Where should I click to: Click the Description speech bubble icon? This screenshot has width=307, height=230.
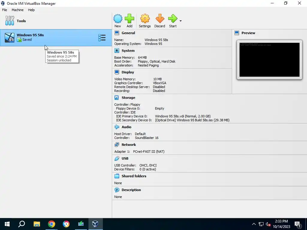[x=117, y=190]
